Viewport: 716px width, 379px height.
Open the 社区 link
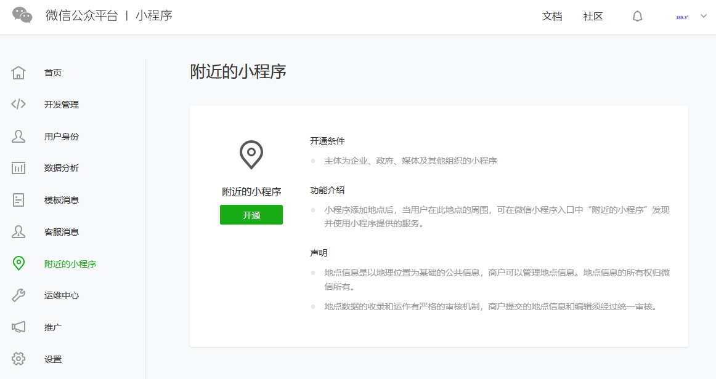(593, 17)
